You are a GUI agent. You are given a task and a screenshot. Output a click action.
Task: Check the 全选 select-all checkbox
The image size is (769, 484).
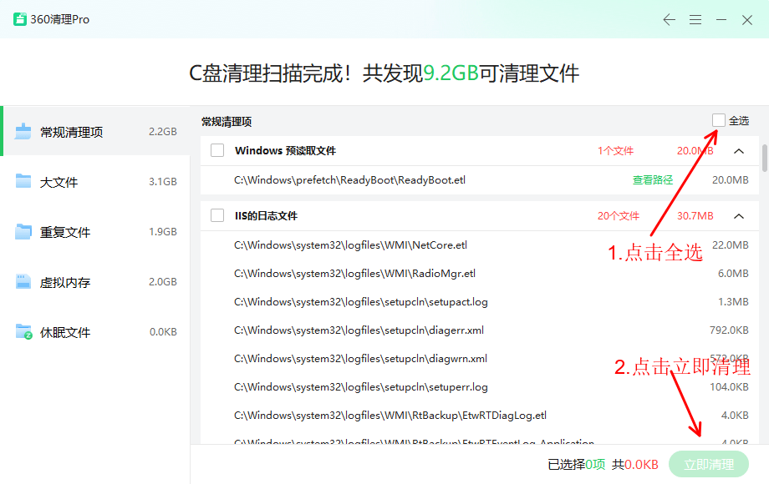coord(719,121)
